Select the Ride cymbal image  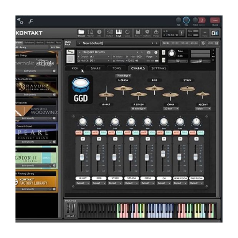154,89
